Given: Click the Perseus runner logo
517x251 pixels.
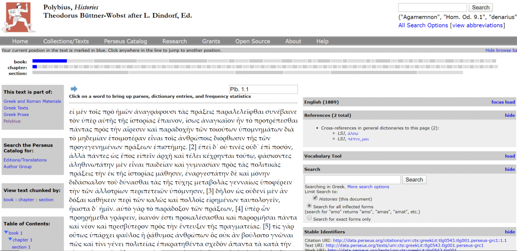Looking at the screenshot, I should pos(19,17).
